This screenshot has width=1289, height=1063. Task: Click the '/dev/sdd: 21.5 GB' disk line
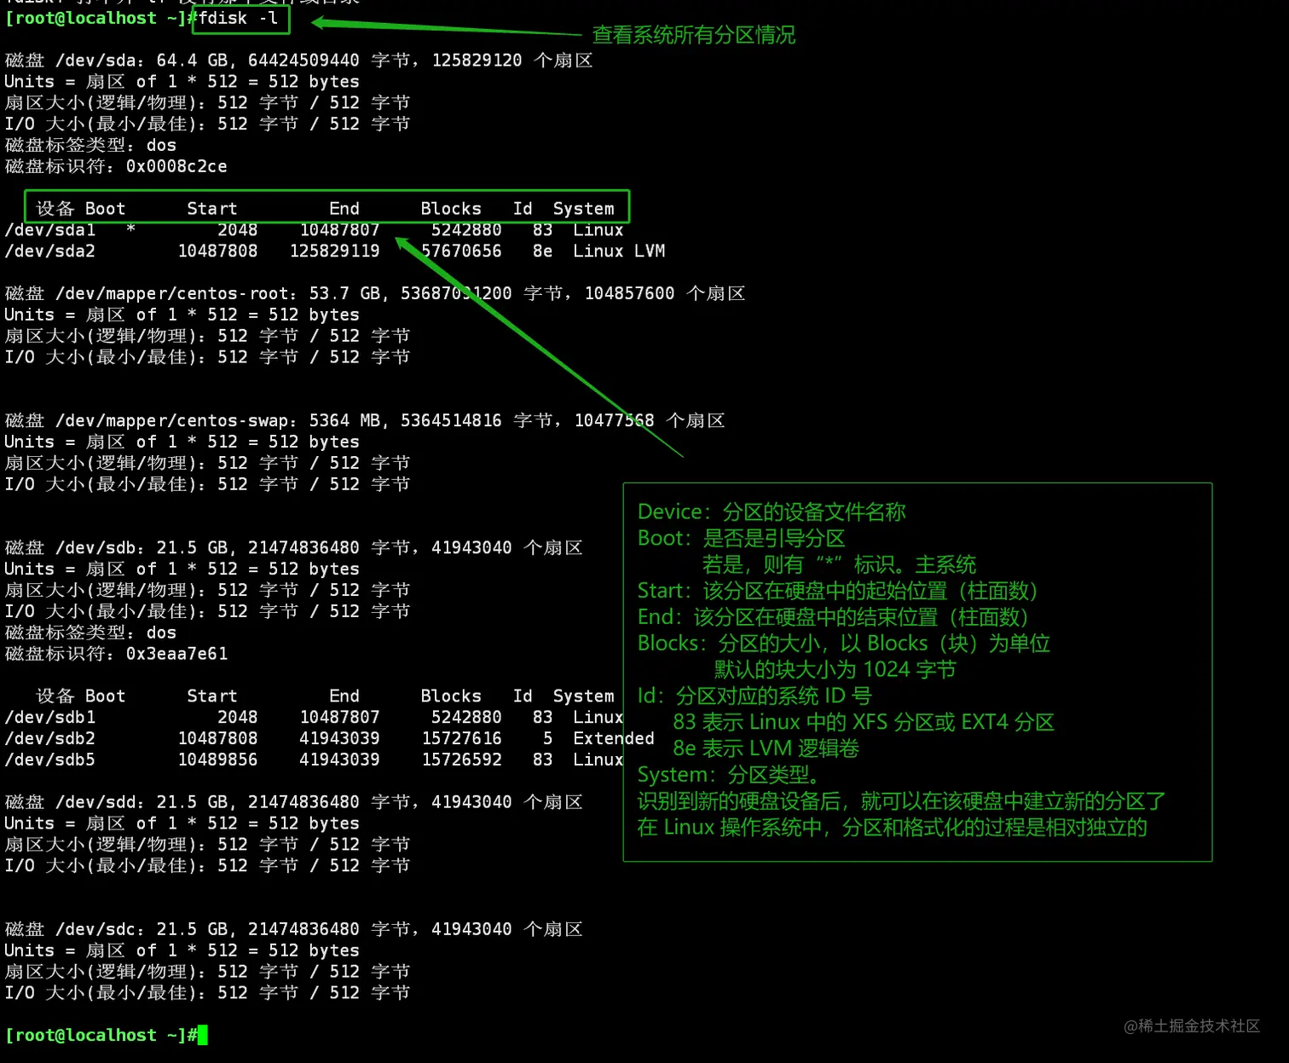[294, 802]
